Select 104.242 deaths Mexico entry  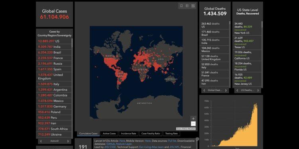(x=214, y=50)
